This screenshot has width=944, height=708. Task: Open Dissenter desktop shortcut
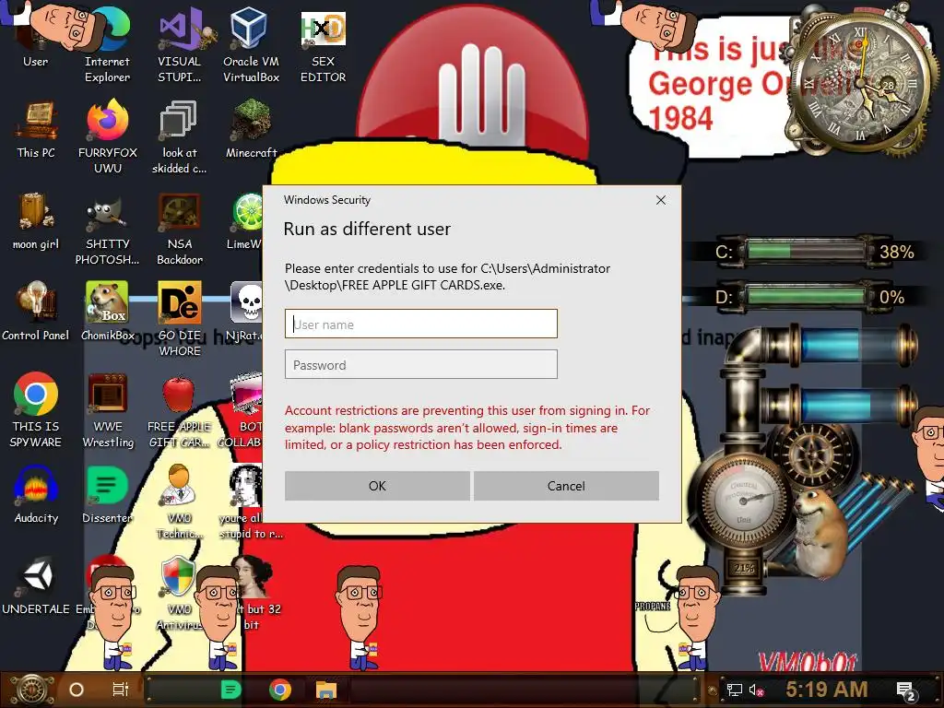coord(107,494)
